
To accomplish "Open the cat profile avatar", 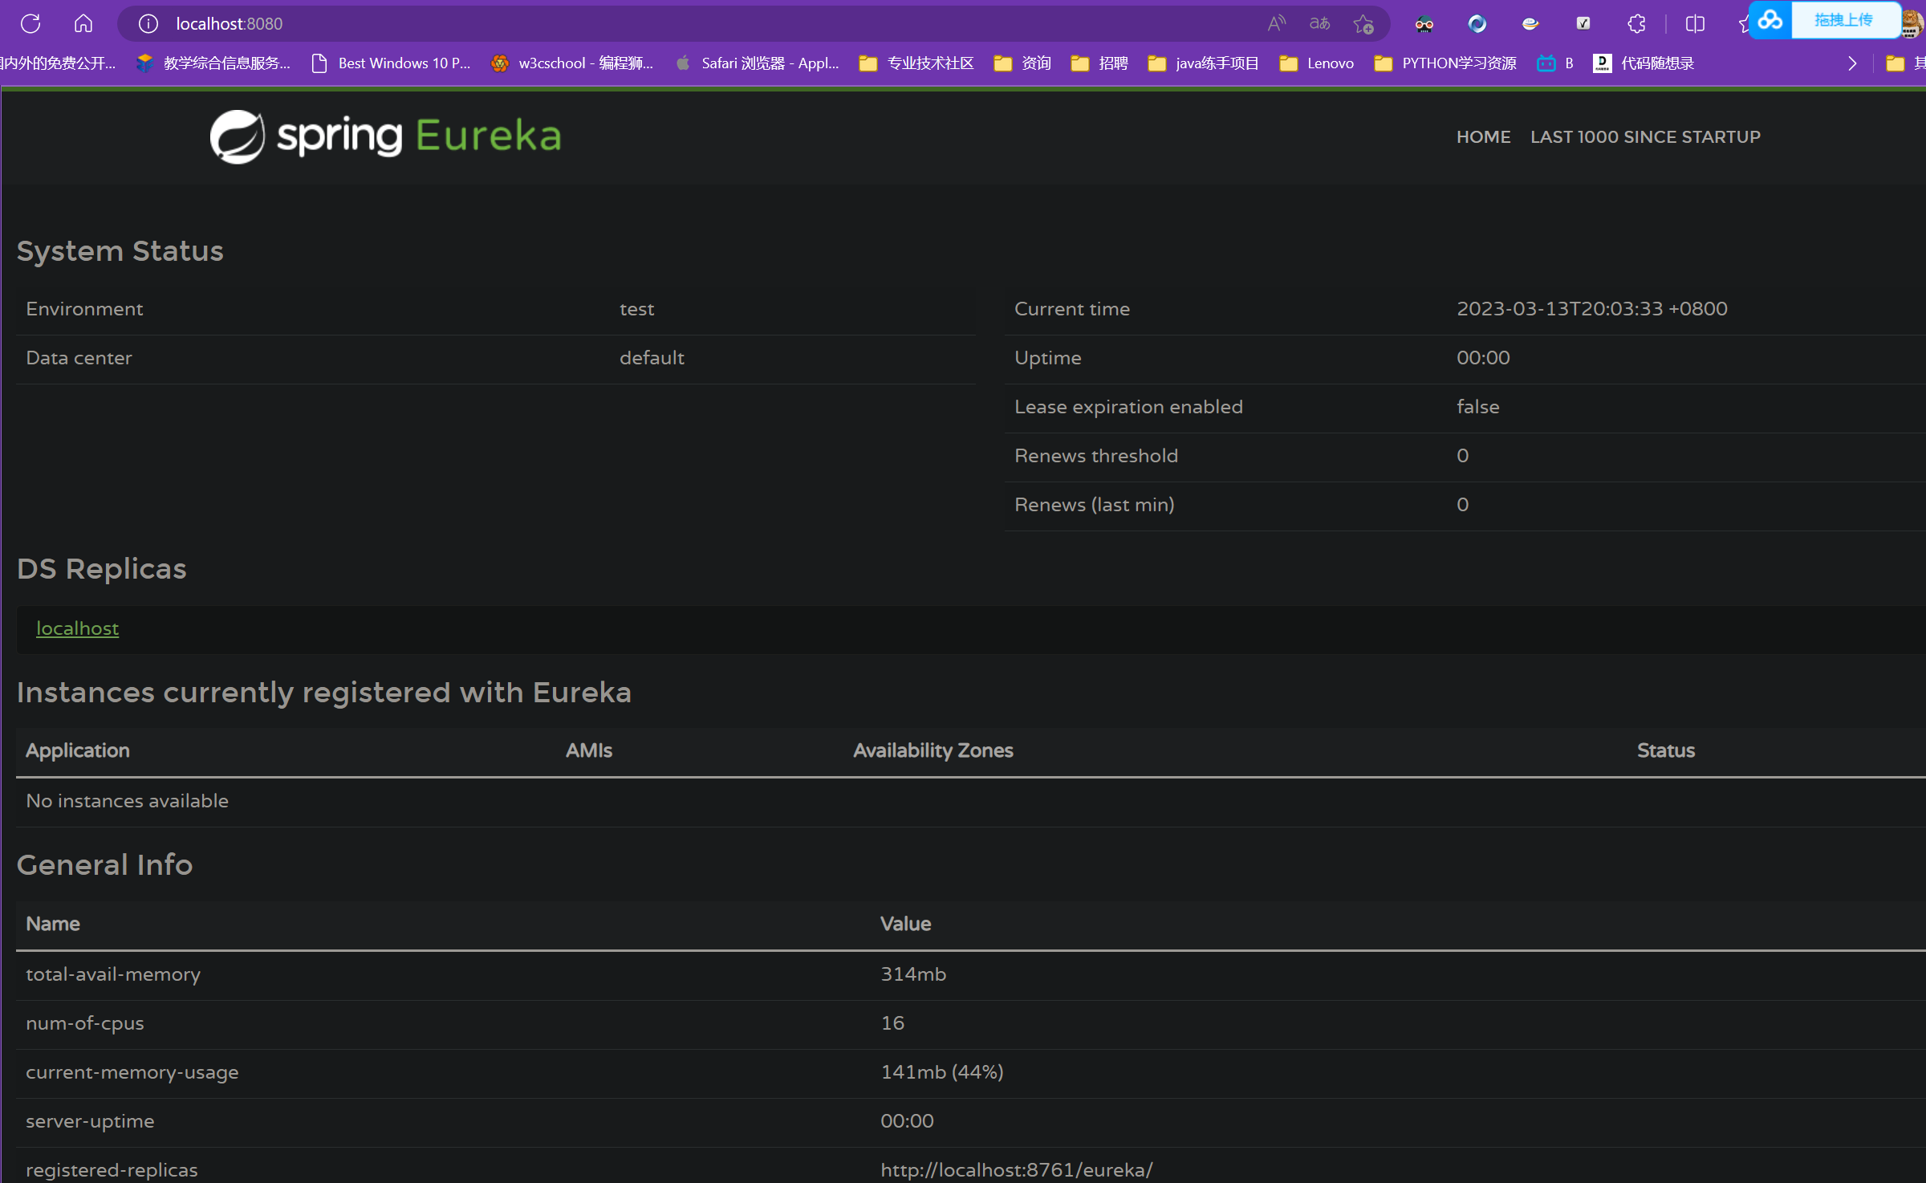I will tap(1913, 24).
